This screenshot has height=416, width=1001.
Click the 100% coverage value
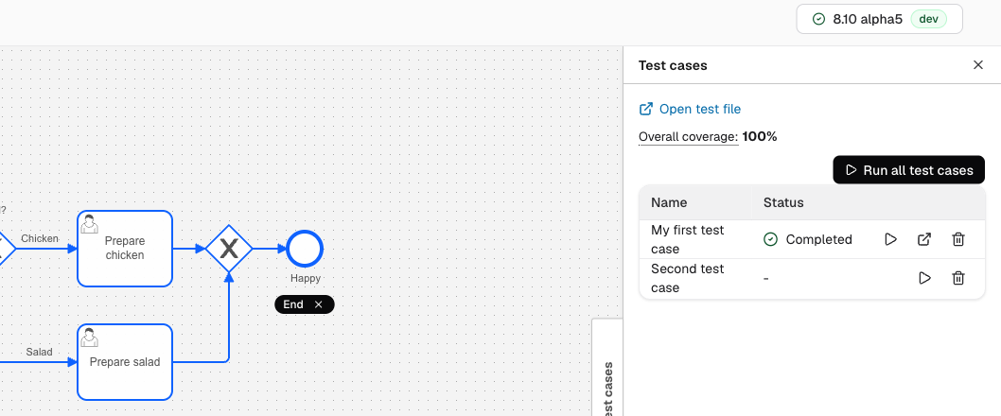click(760, 136)
